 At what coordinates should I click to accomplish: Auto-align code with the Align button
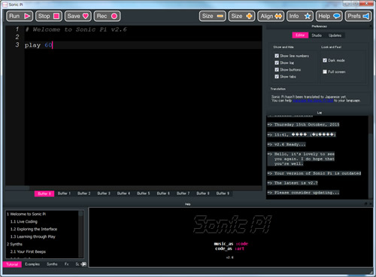tap(271, 16)
